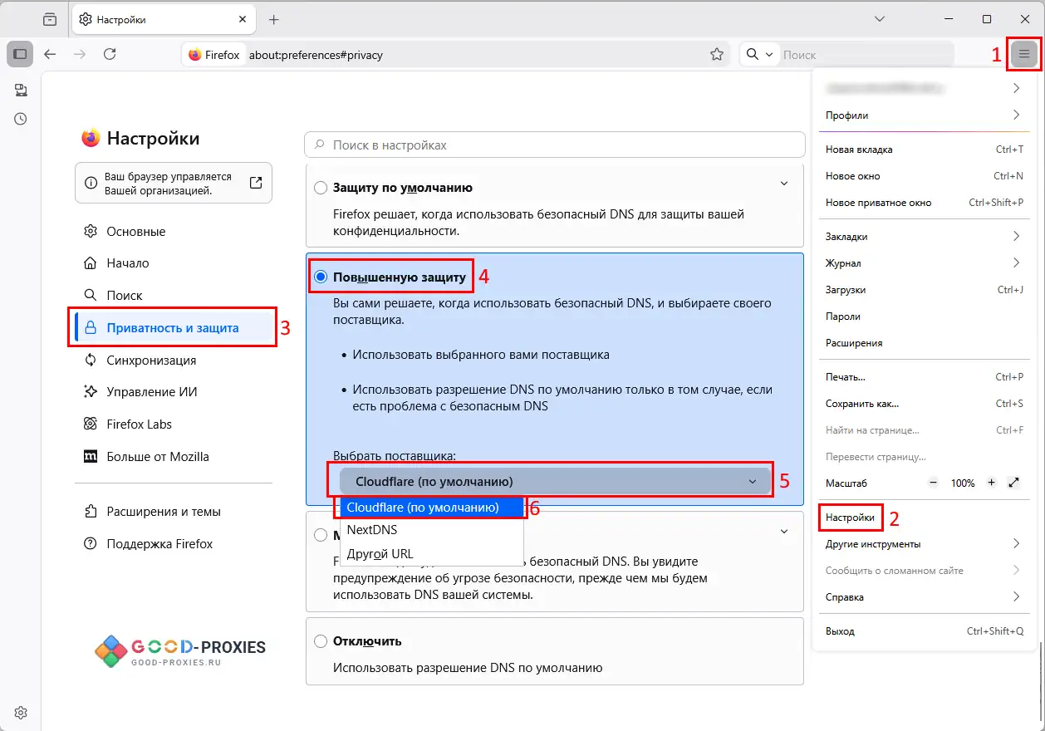Viewport: 1045px width, 731px height.
Task: Increase zoom with the plus button
Action: click(x=991, y=483)
